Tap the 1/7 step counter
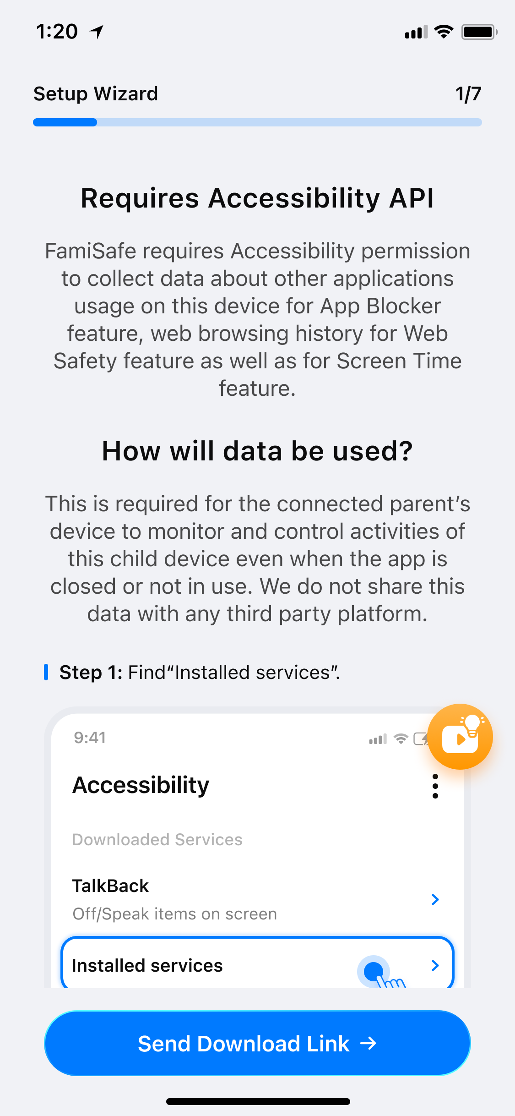The height and width of the screenshot is (1116, 515). [468, 94]
